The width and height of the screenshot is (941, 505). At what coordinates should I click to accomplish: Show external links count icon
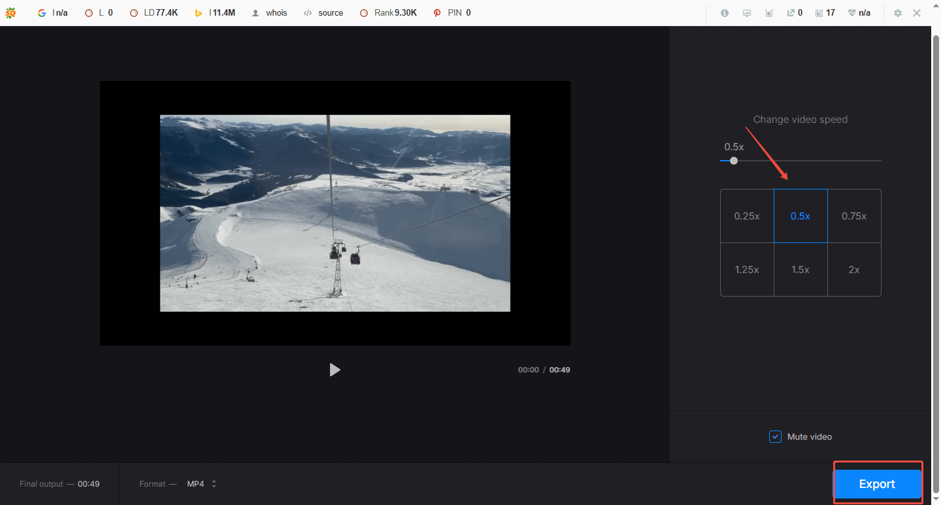(795, 13)
